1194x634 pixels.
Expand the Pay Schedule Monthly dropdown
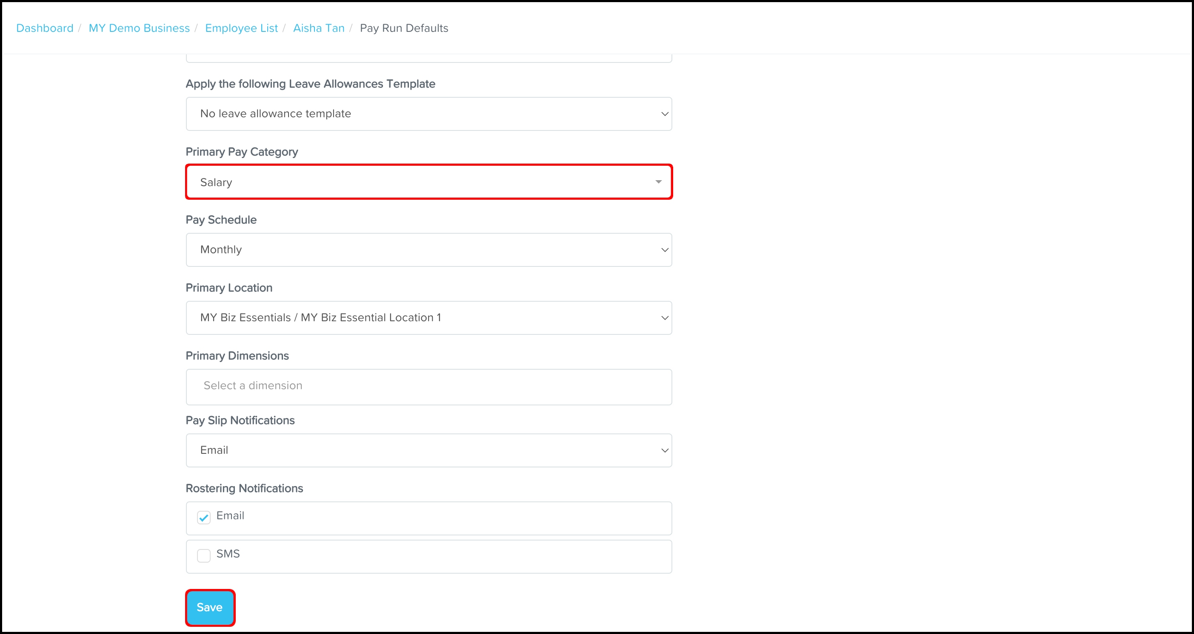[x=428, y=250]
